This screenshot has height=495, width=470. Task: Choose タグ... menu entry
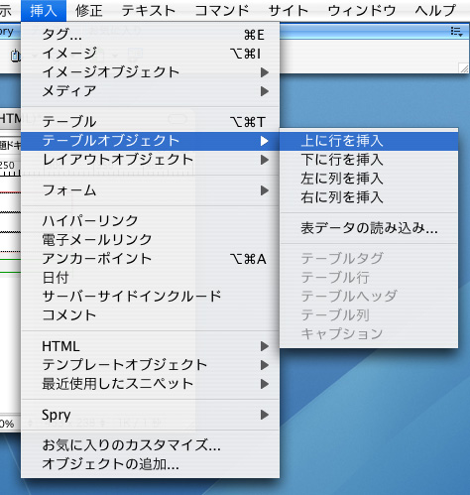[x=151, y=35]
